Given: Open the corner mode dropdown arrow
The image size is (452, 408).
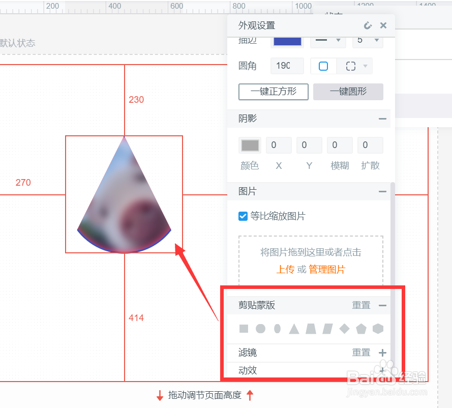Looking at the screenshot, I should [x=365, y=66].
